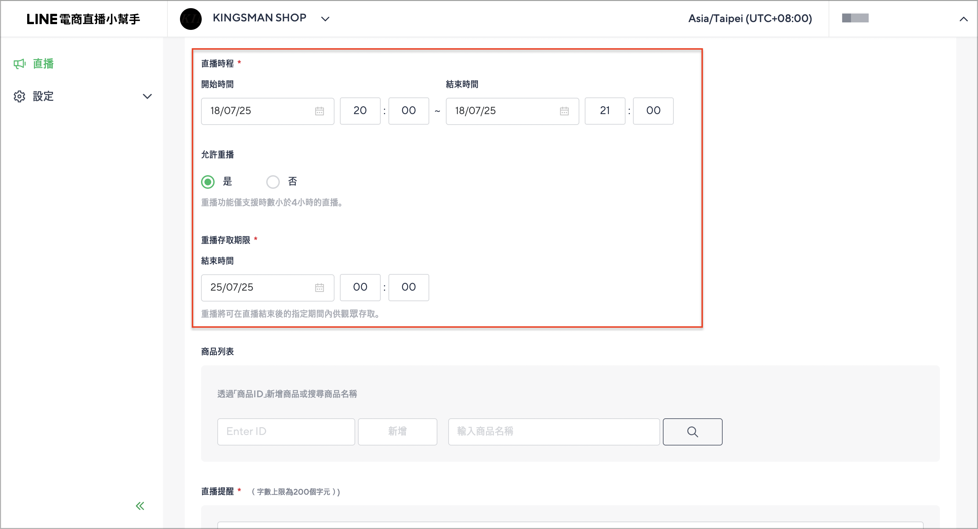Click the start time hour field showing 20

(x=360, y=111)
